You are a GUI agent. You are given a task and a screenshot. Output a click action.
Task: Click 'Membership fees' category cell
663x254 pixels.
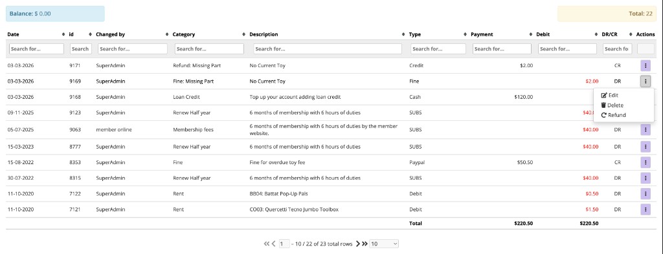[x=193, y=129]
